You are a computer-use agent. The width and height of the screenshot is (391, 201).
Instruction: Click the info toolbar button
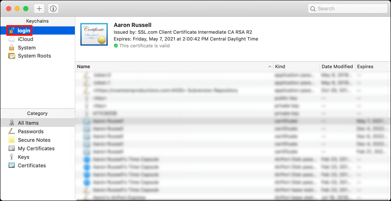click(x=53, y=9)
